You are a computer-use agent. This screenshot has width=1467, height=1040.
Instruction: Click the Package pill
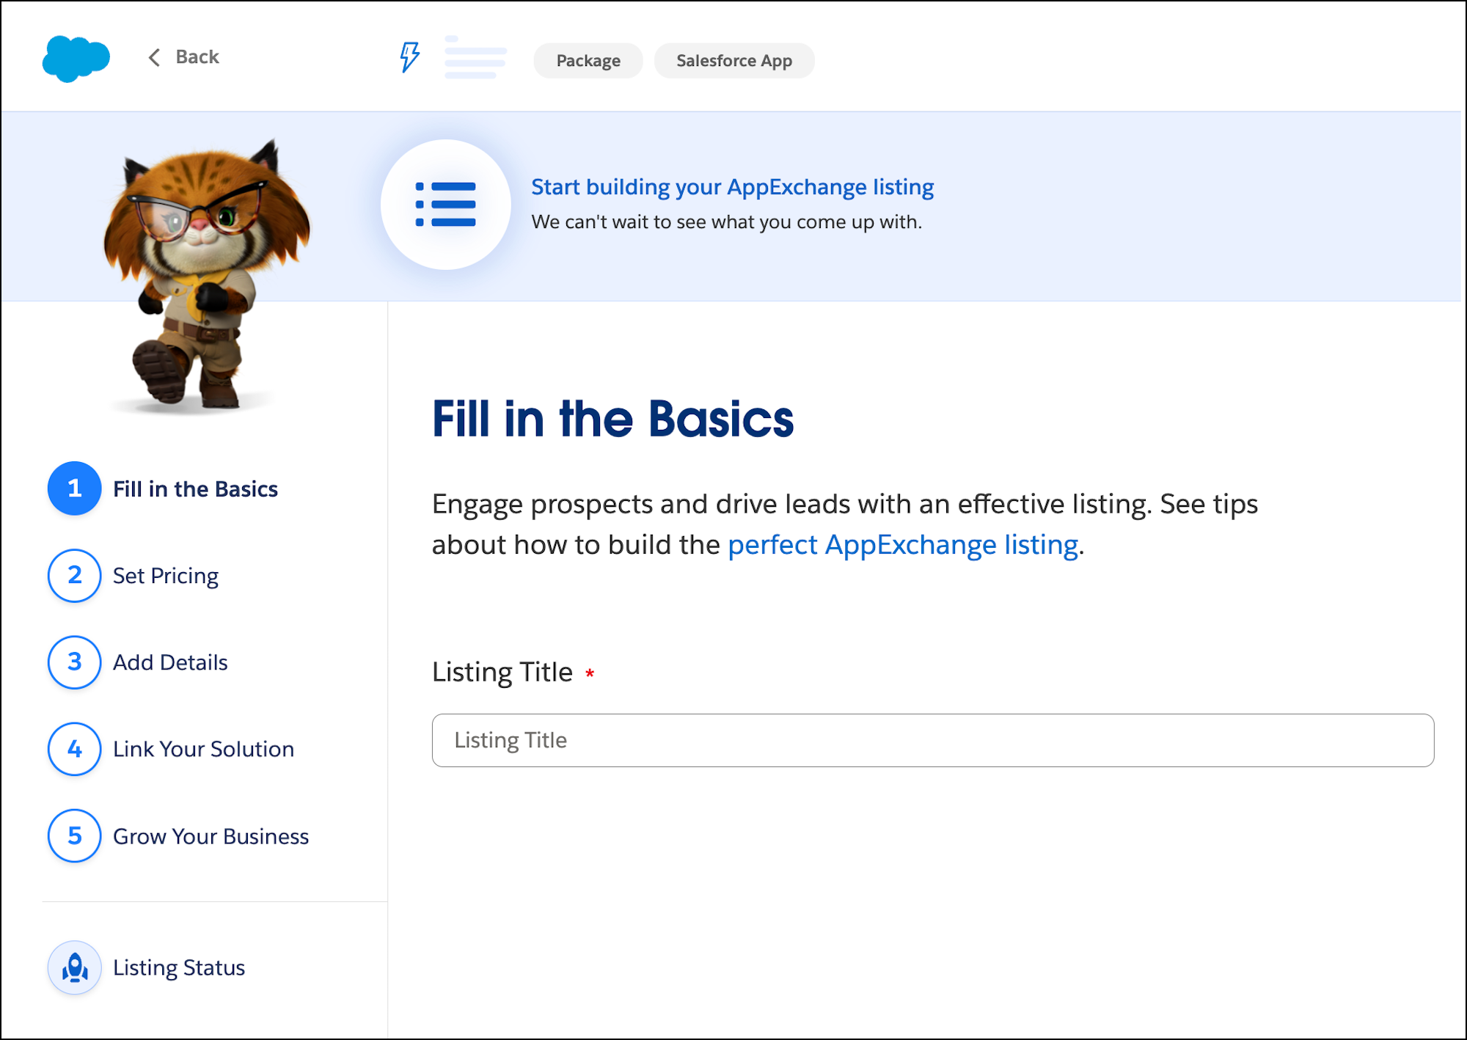point(588,61)
